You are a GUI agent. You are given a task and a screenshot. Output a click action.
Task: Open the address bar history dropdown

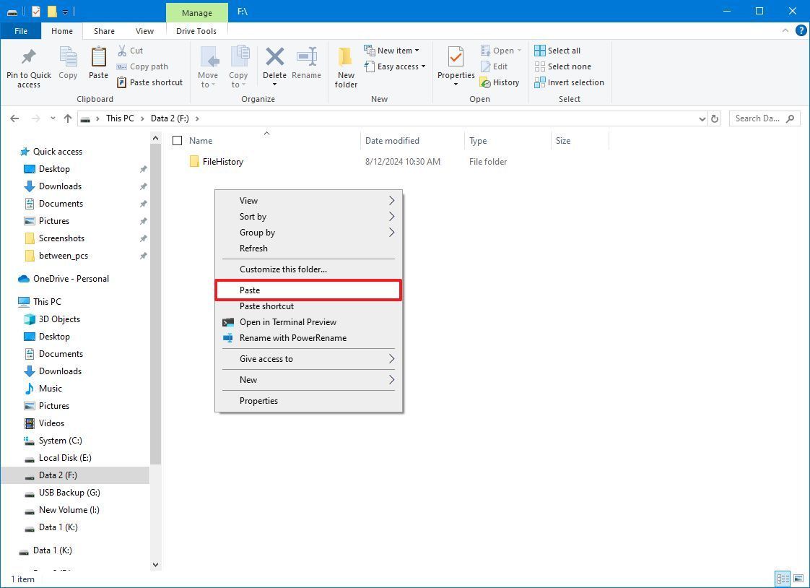coord(701,118)
